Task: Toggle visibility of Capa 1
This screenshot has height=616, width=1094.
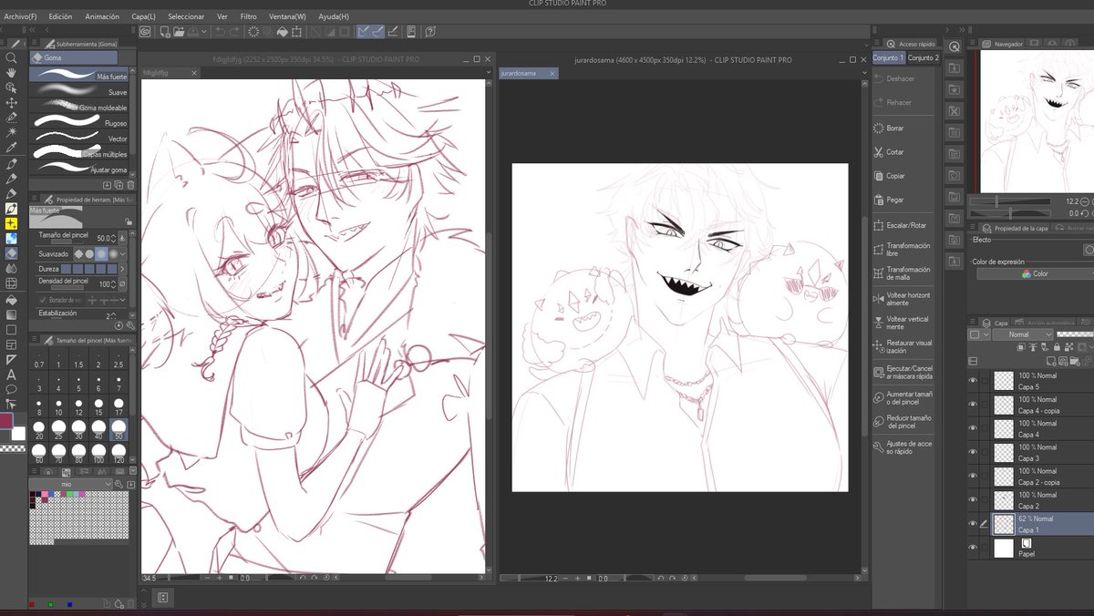Action: (973, 523)
